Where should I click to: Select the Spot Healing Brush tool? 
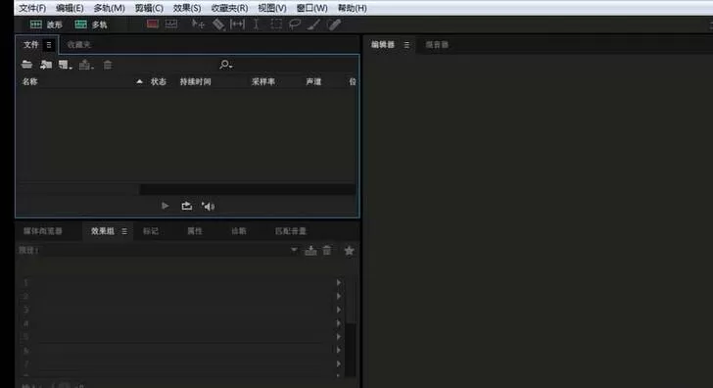click(x=334, y=24)
